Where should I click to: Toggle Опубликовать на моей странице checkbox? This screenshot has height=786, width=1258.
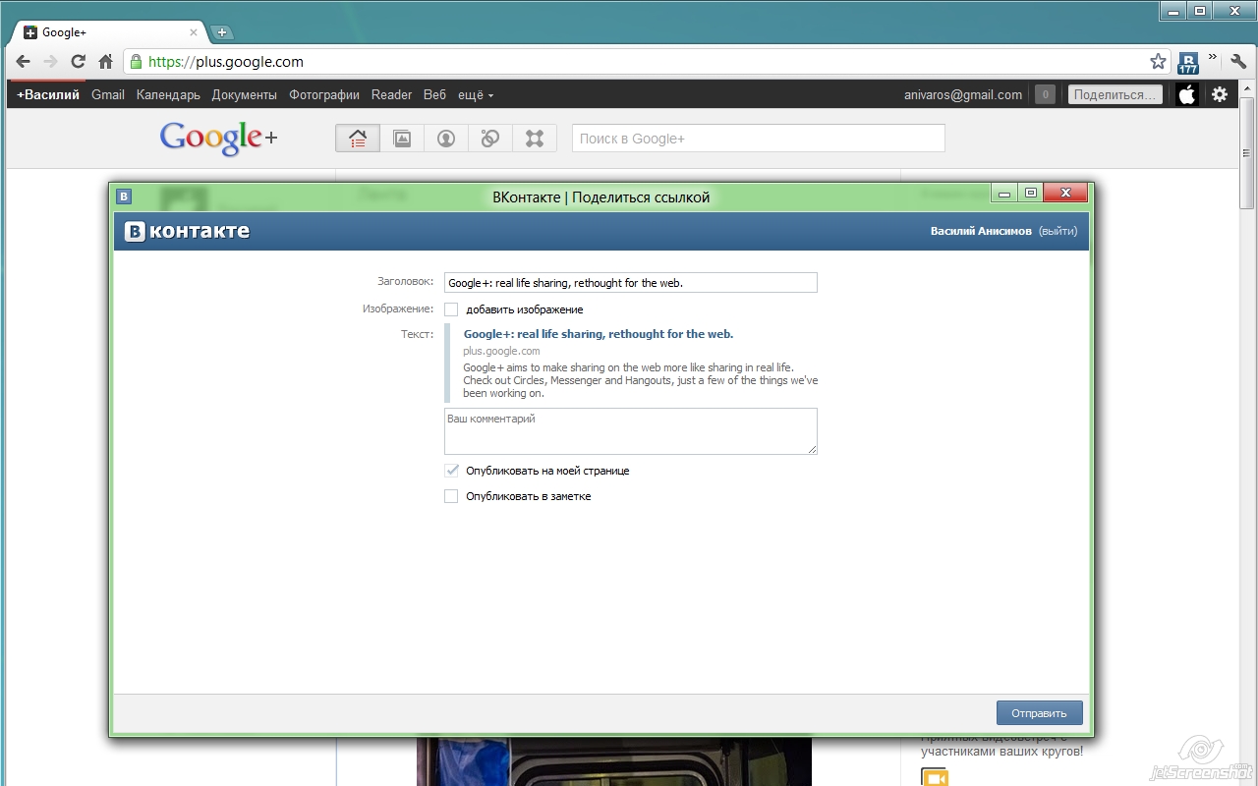click(x=451, y=471)
